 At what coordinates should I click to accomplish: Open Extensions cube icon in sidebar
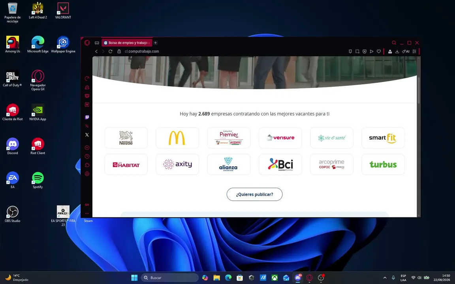[87, 165]
